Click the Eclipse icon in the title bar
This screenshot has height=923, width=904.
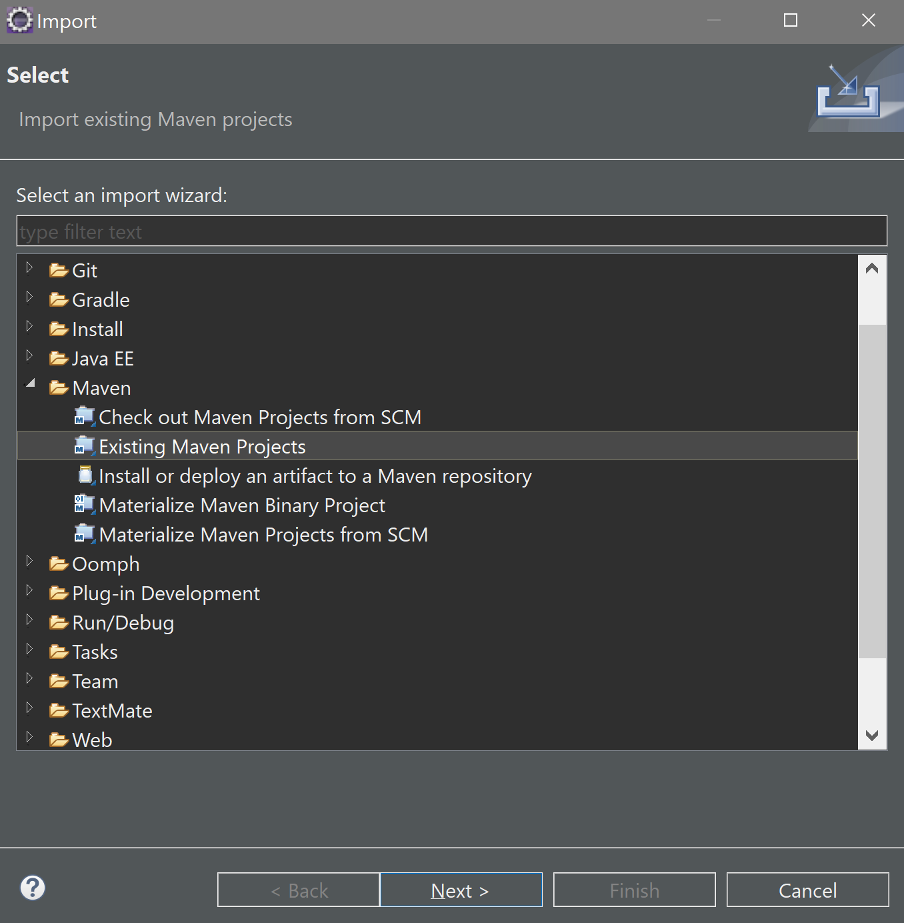[19, 20]
